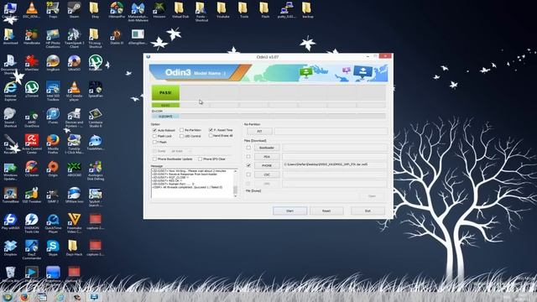This screenshot has width=537, height=302.
Task: Click the CSC file button
Action: click(x=267, y=174)
